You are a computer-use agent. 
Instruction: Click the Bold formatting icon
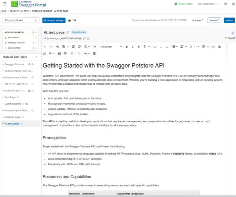click(127, 47)
